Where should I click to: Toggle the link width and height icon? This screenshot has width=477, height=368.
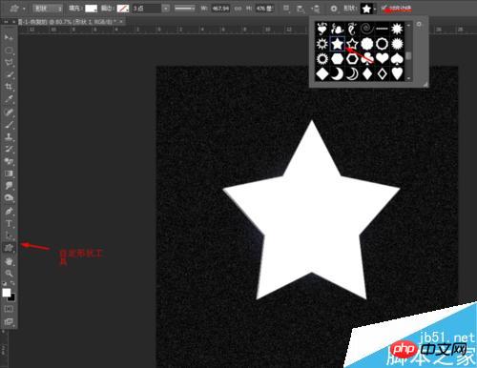[x=238, y=9]
